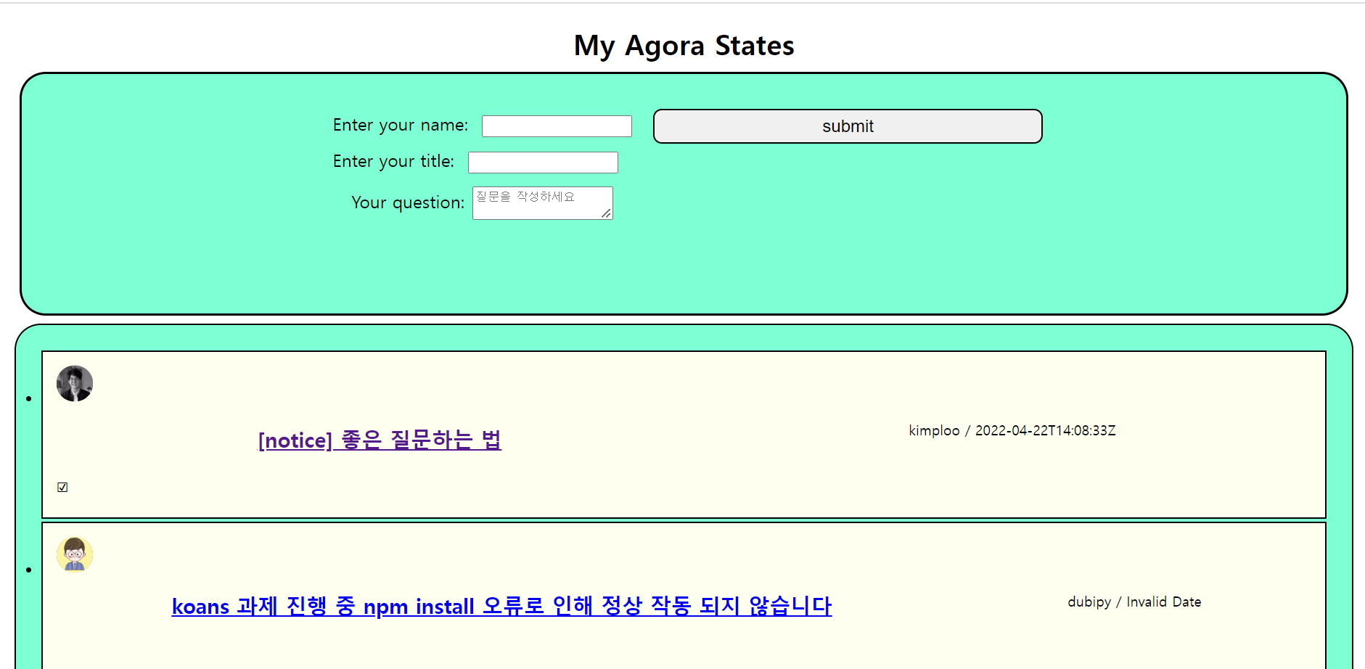
Task: Click the submit button
Action: (x=848, y=126)
